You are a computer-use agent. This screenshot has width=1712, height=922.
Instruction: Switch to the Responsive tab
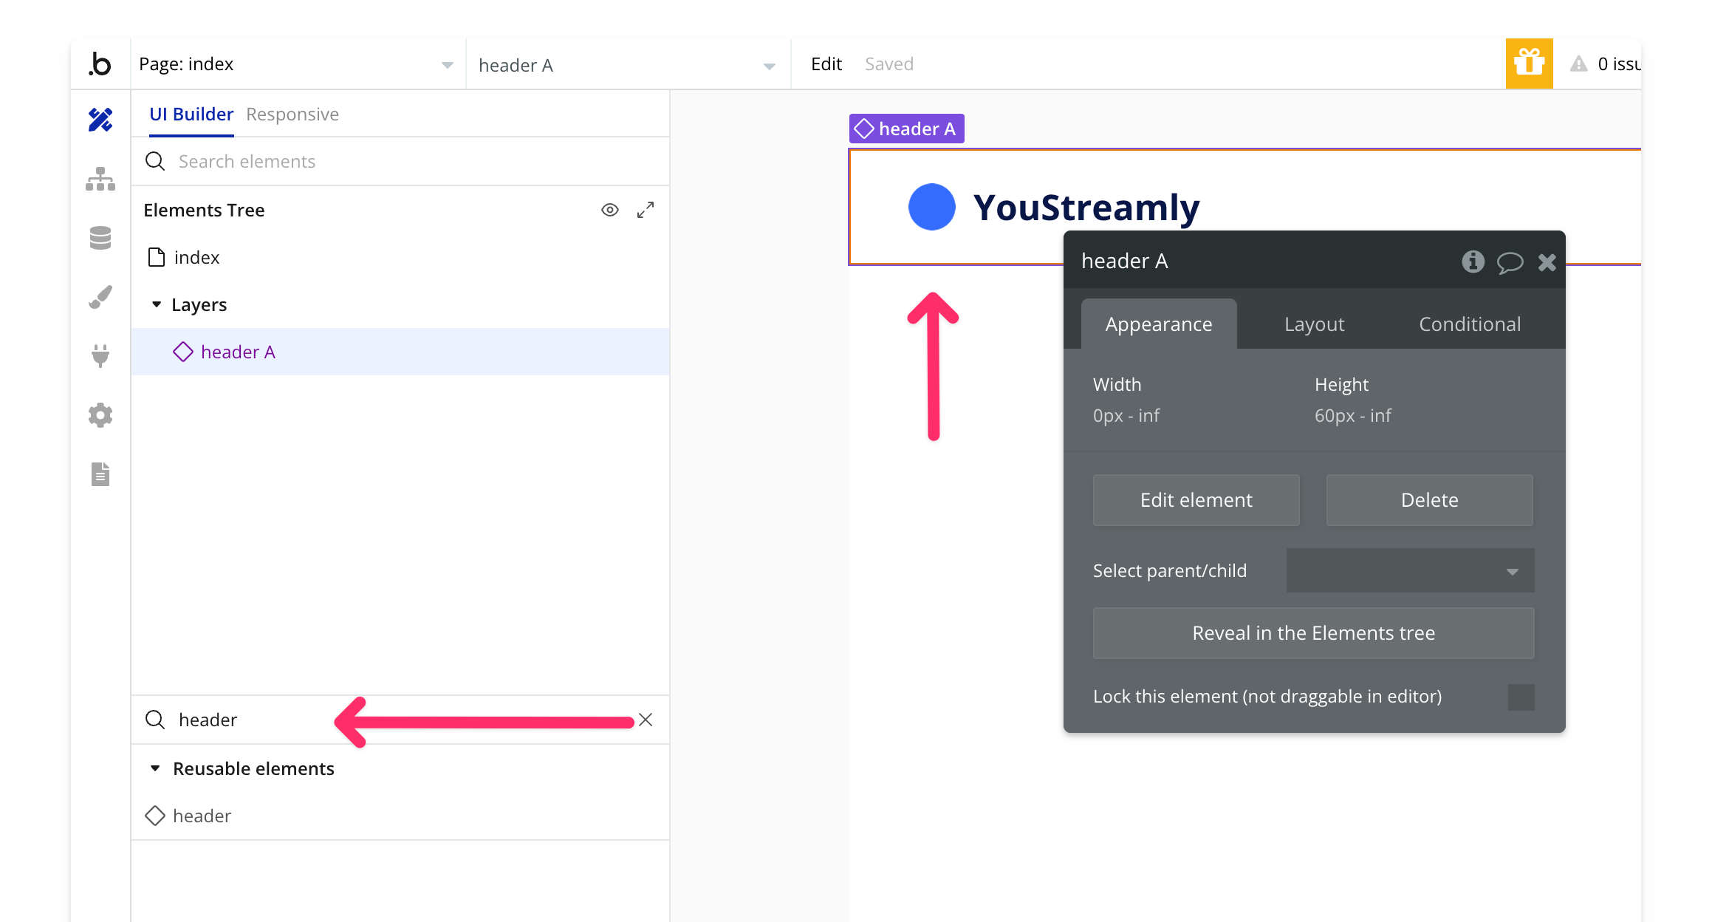click(x=292, y=115)
